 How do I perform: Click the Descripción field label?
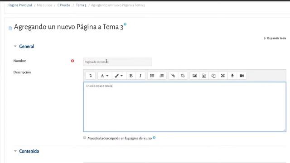coord(22,72)
